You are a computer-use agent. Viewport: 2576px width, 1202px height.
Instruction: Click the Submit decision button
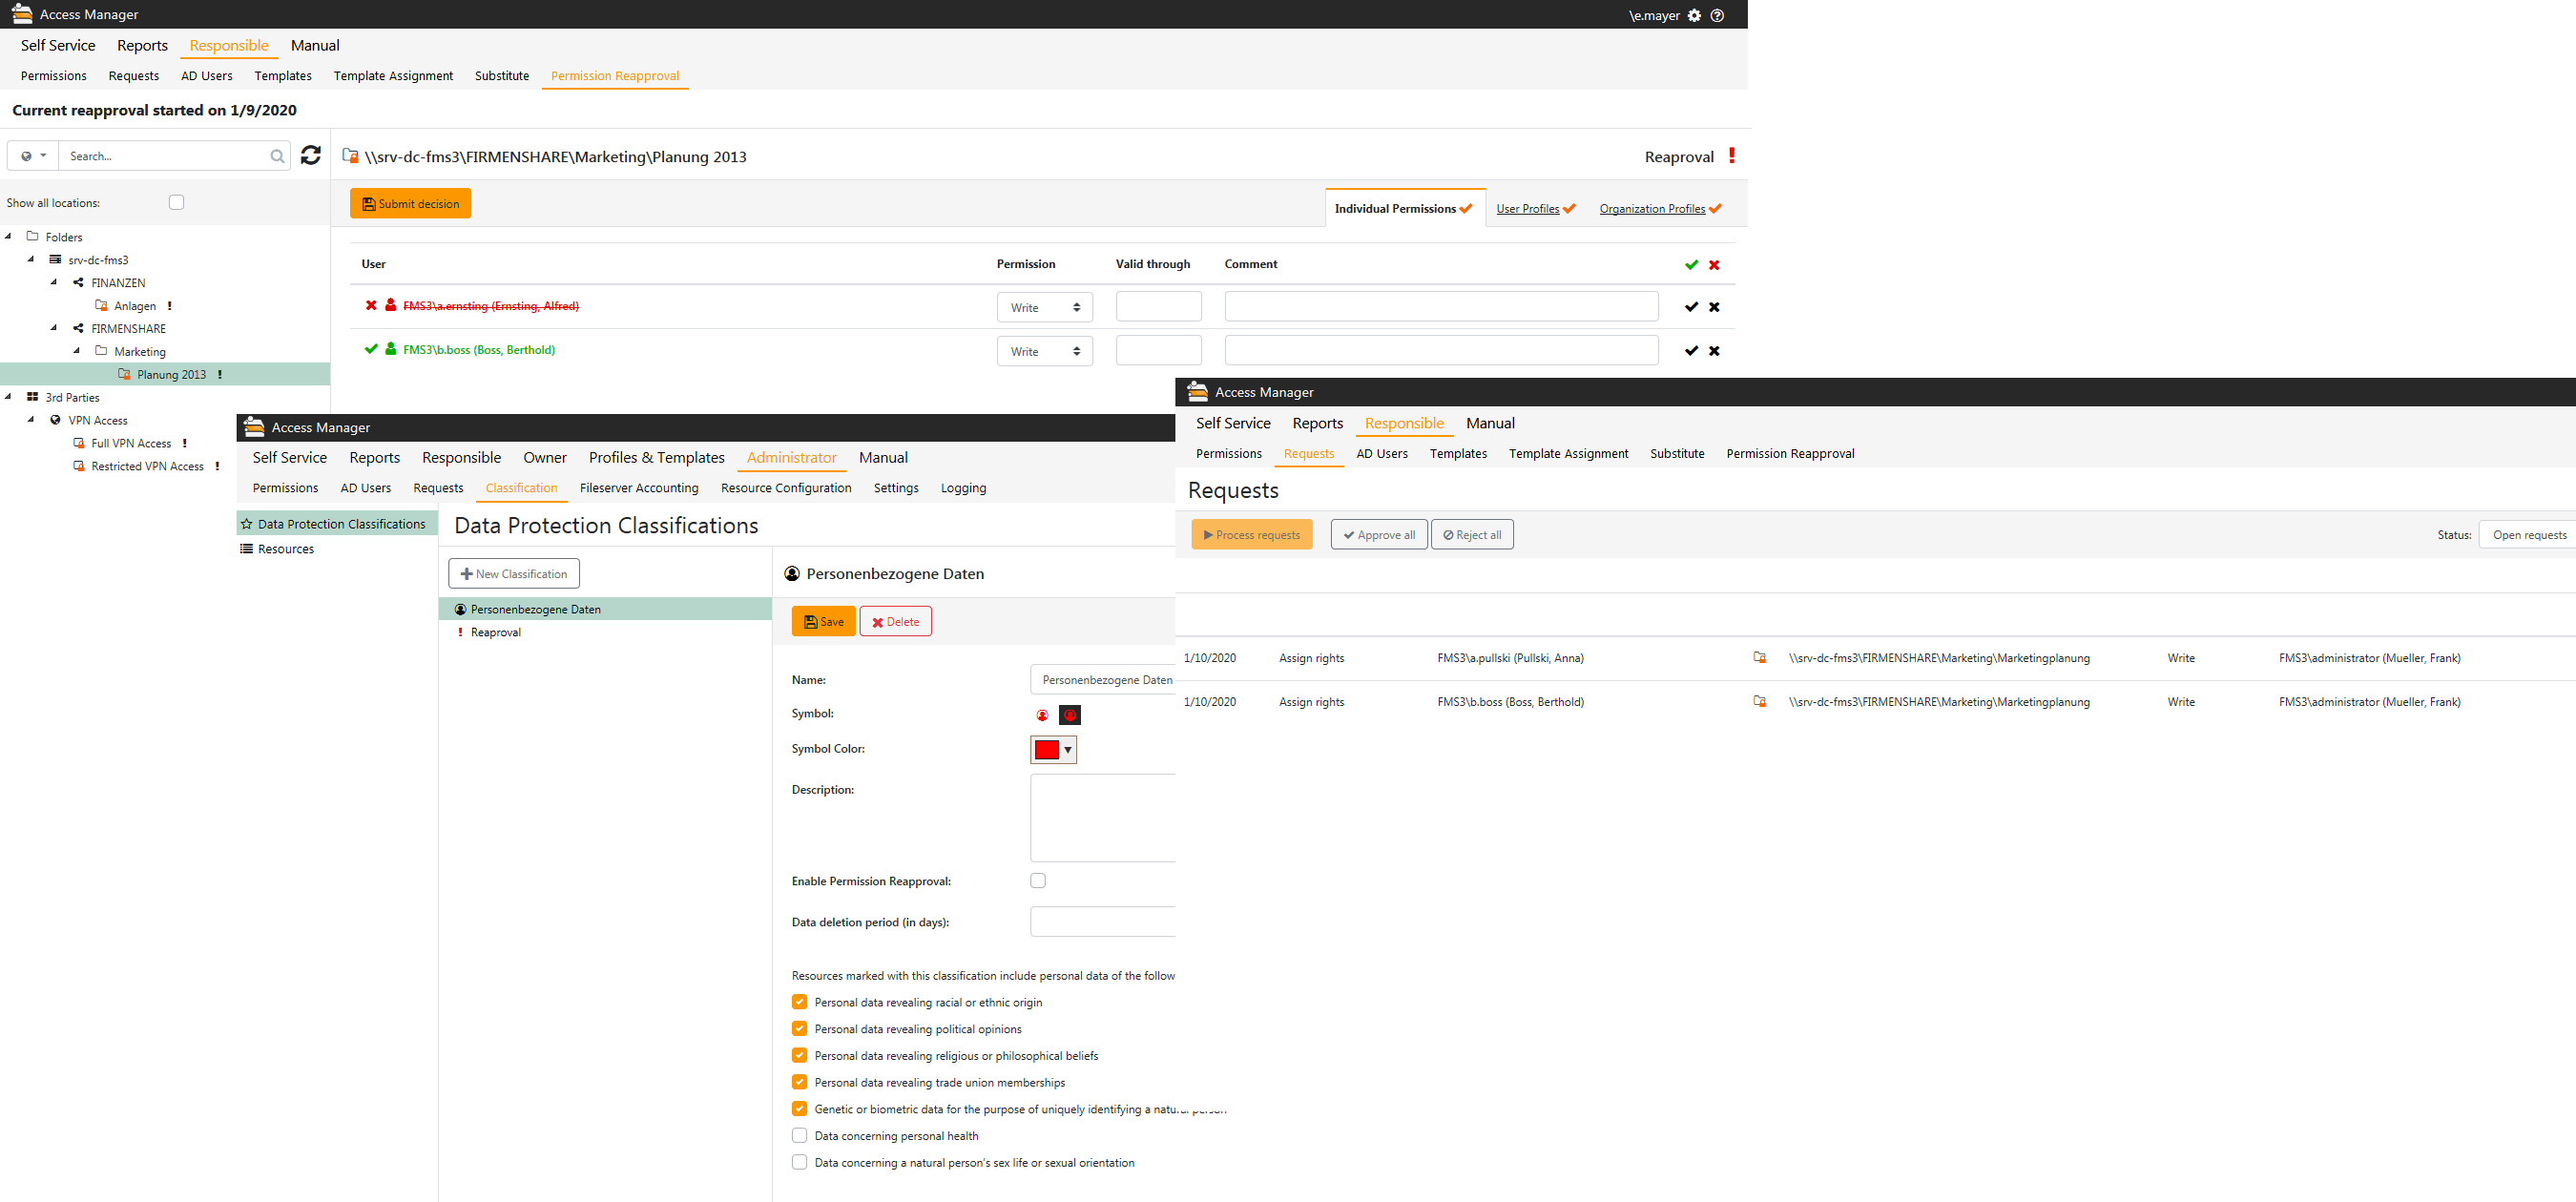point(410,202)
